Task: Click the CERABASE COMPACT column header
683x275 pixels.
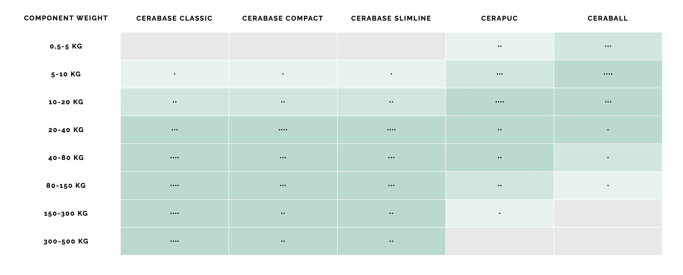Action: [283, 18]
